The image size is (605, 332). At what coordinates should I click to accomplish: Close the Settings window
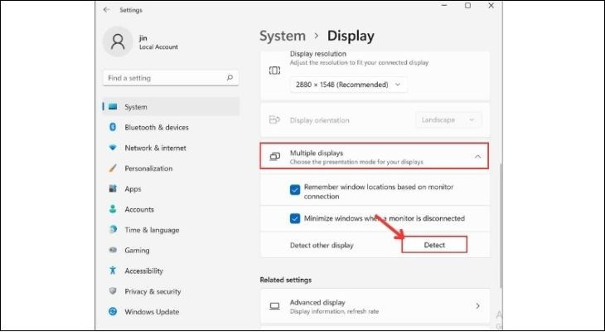coord(491,6)
